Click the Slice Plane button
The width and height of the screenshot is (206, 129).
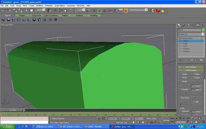point(185,98)
